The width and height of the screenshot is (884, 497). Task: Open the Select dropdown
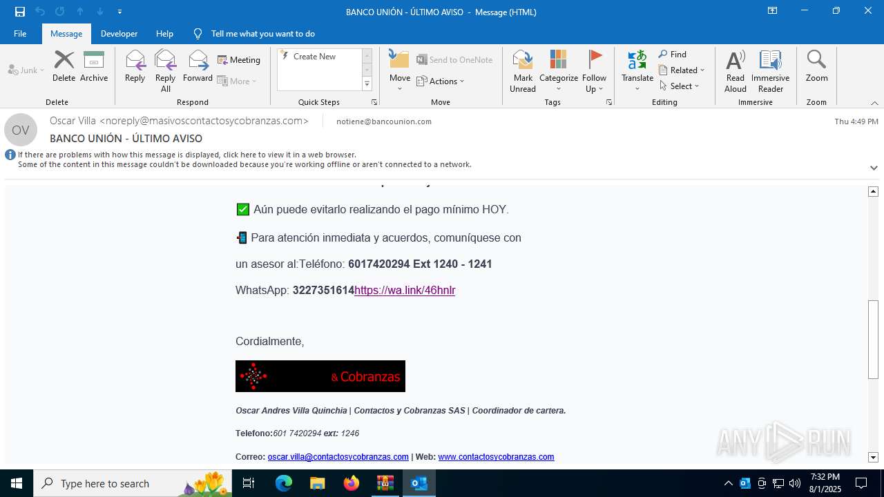(x=679, y=86)
